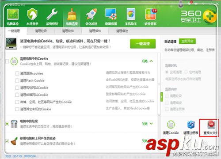The image size is (221, 159).
Task: Select the 空闲清理 radio button
Action: (x=167, y=72)
